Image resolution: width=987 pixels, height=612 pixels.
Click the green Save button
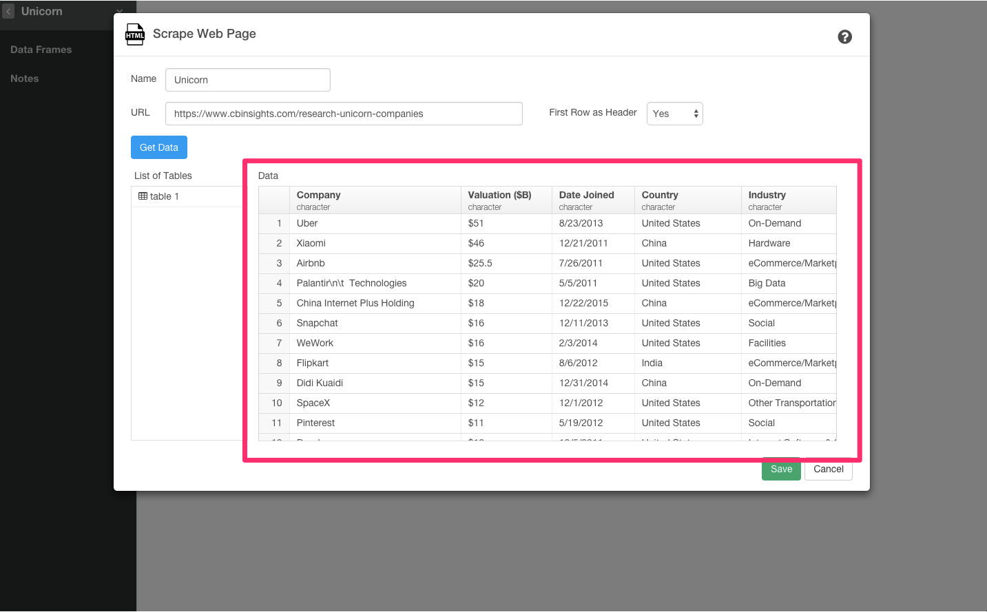coord(781,469)
